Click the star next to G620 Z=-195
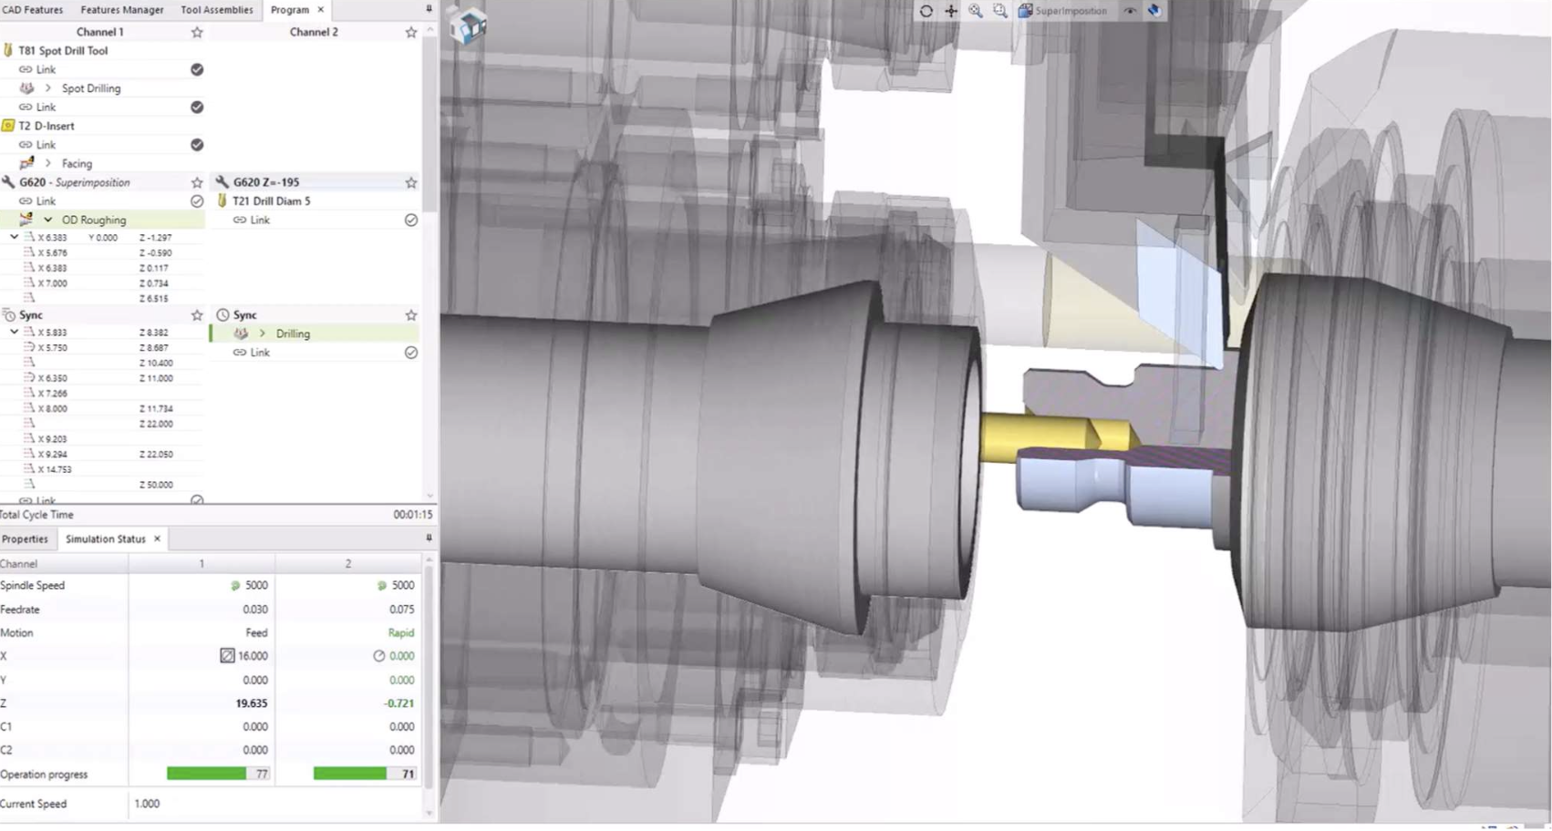The width and height of the screenshot is (1552, 831). pos(411,182)
